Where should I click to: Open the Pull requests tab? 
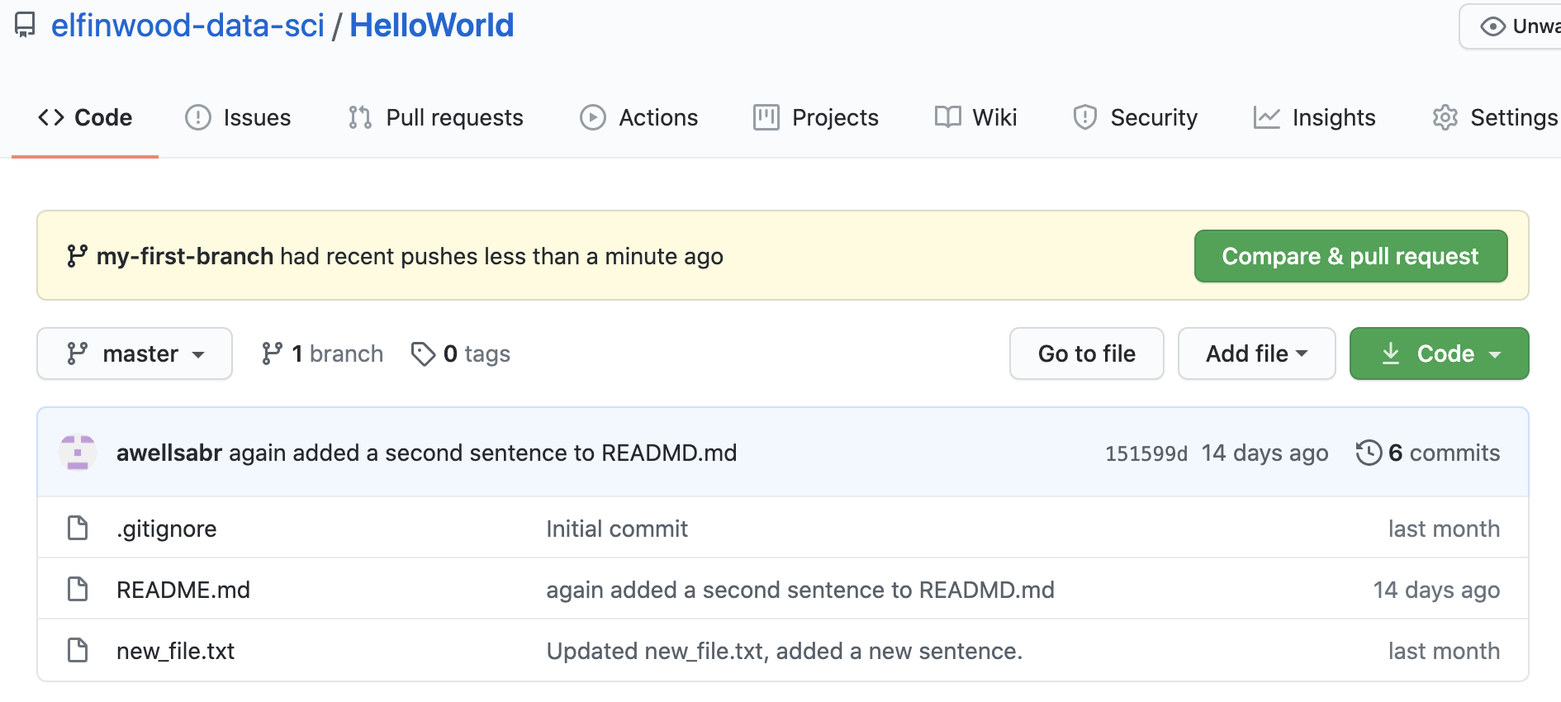436,117
